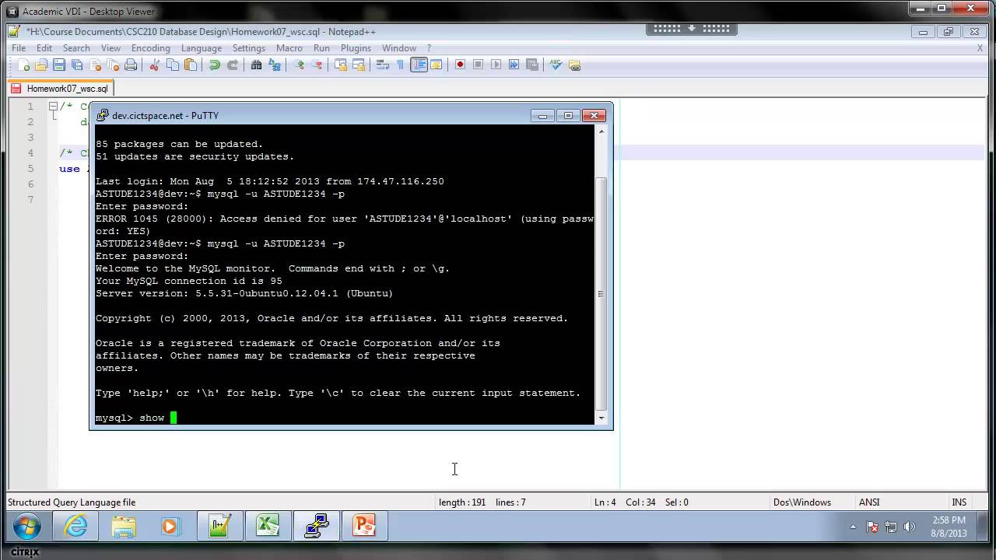Open File Explorer from the taskbar
This screenshot has width=996, height=560.
coord(124,527)
